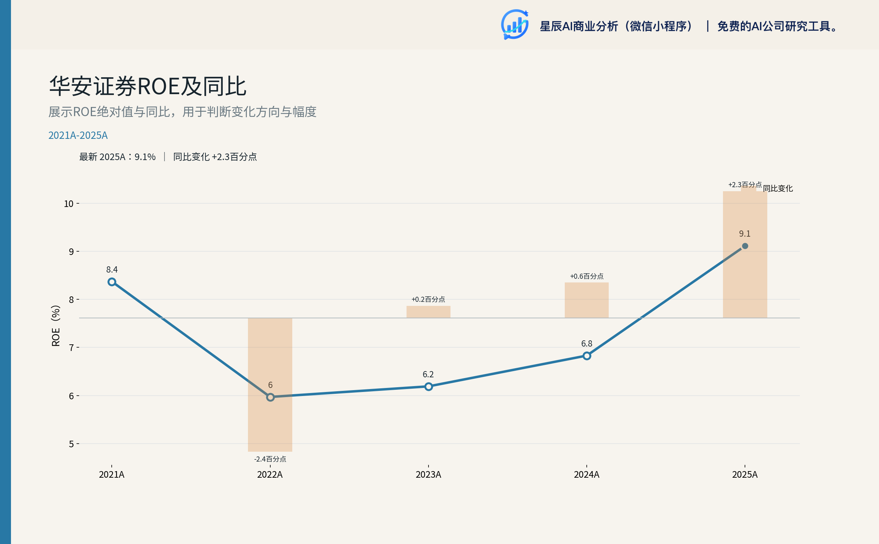Click the 2022A x-axis label

tap(270, 475)
